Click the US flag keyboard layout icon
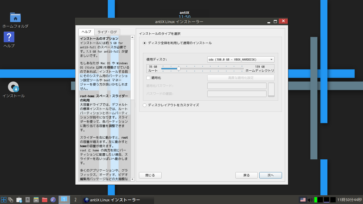The height and width of the screenshot is (204, 363). (303, 200)
